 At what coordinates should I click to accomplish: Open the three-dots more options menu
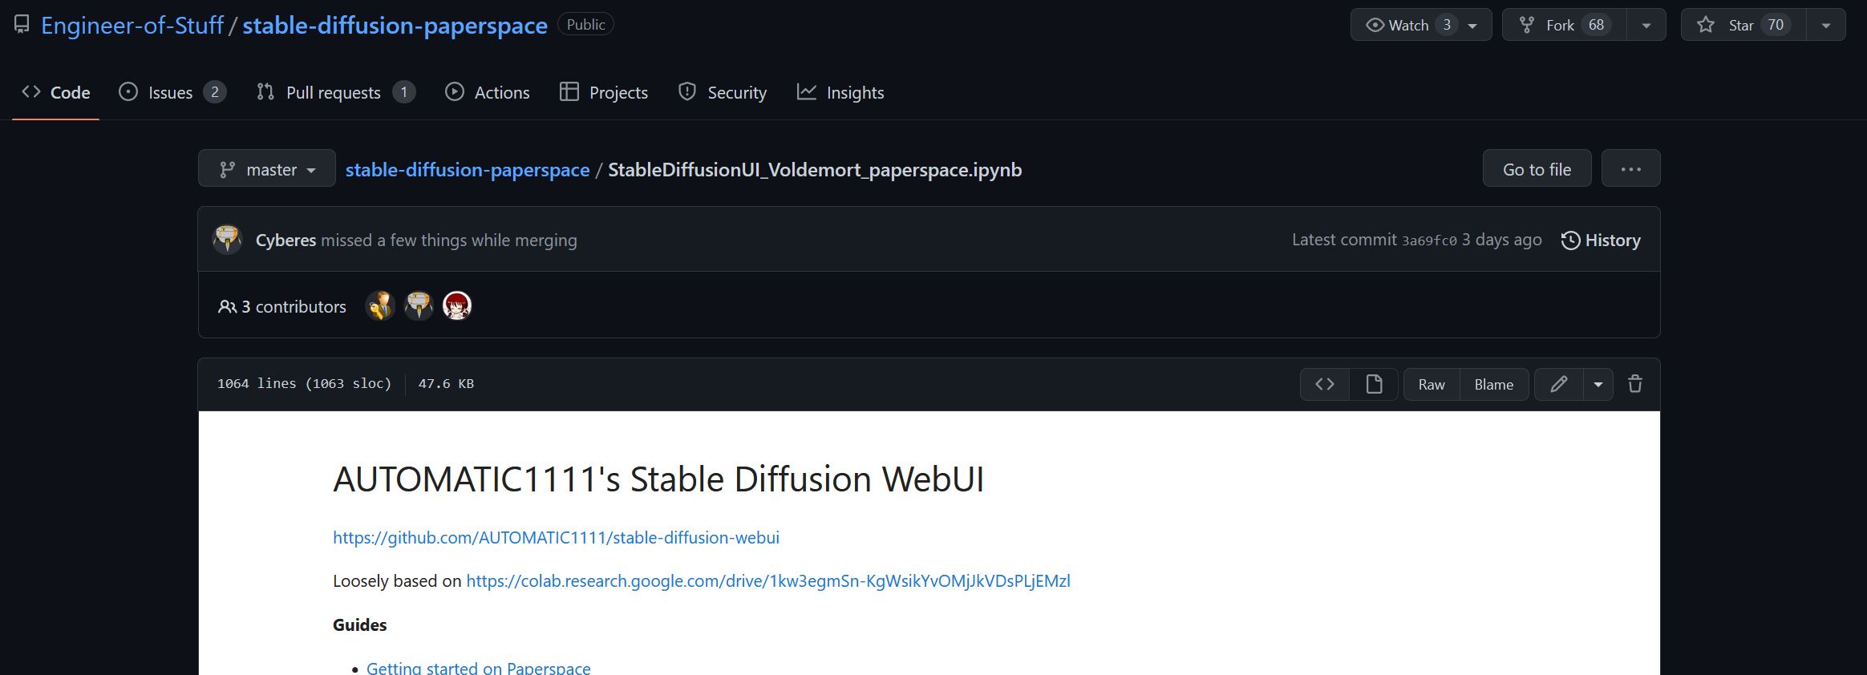[1630, 168]
